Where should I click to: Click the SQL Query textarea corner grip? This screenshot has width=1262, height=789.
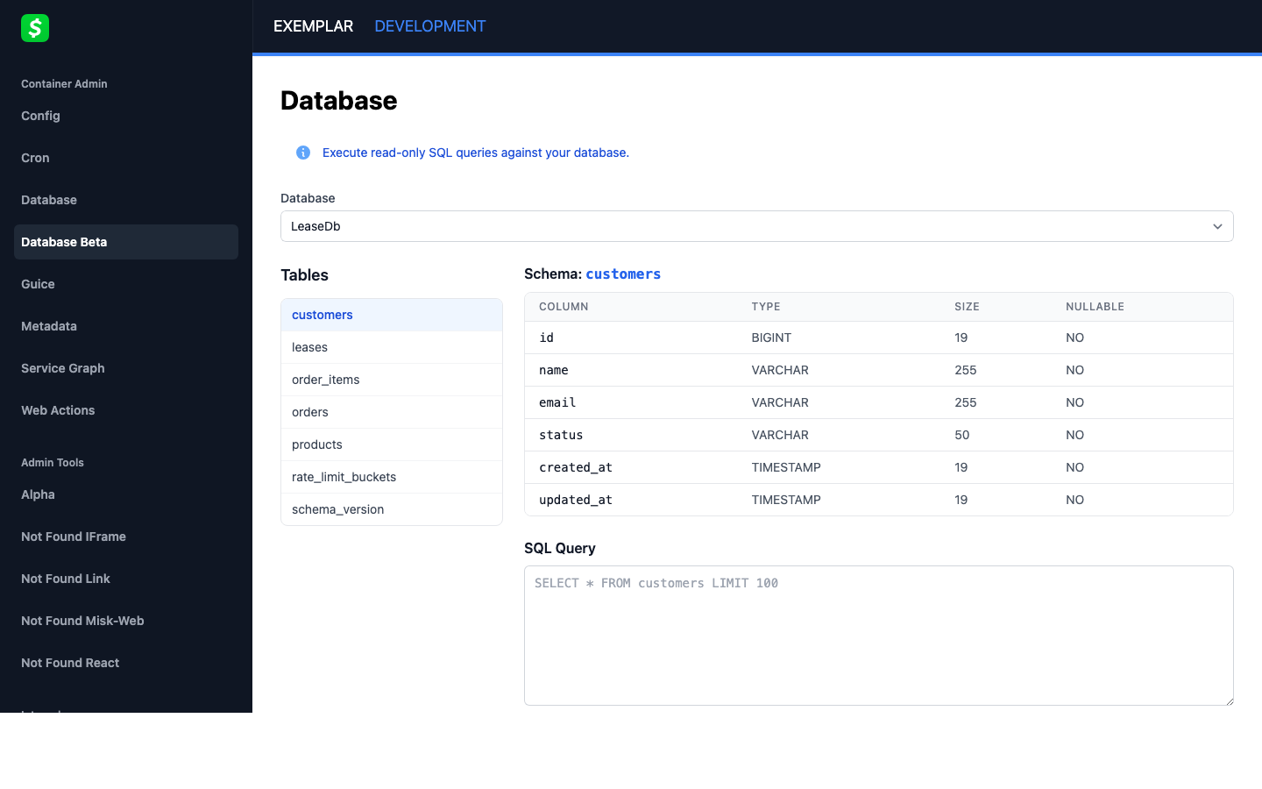(x=1229, y=700)
